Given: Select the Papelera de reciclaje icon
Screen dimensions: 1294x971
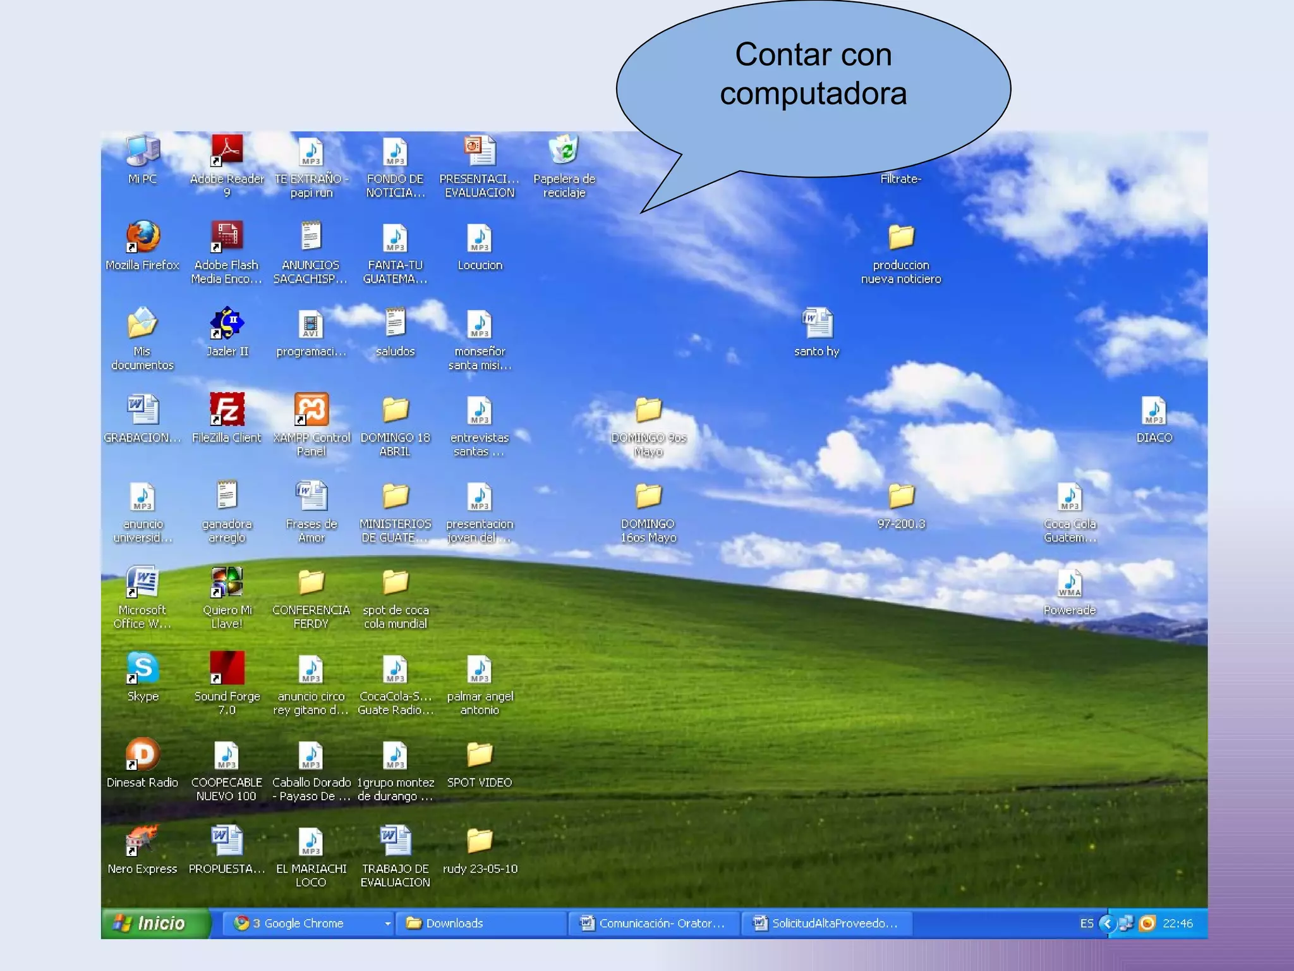Looking at the screenshot, I should pos(564,151).
